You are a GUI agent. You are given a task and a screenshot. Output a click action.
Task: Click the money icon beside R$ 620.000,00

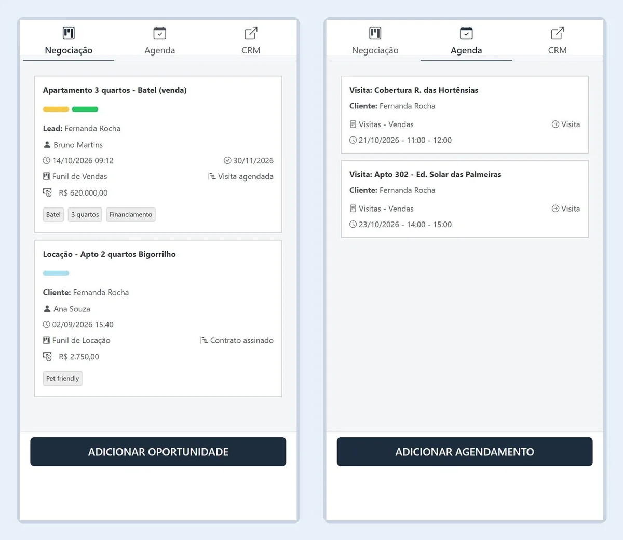[47, 192]
